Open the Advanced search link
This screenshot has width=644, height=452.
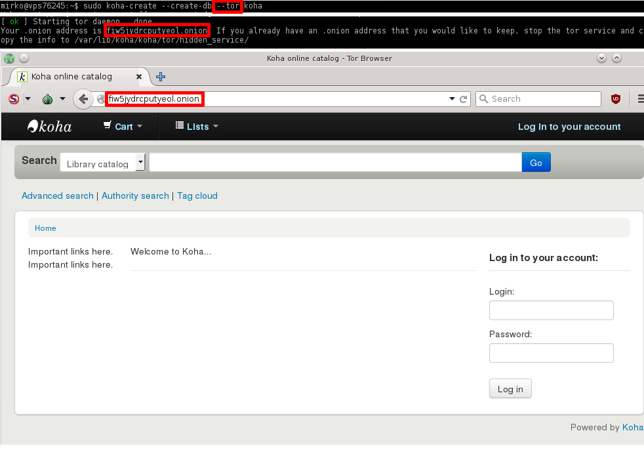58,195
